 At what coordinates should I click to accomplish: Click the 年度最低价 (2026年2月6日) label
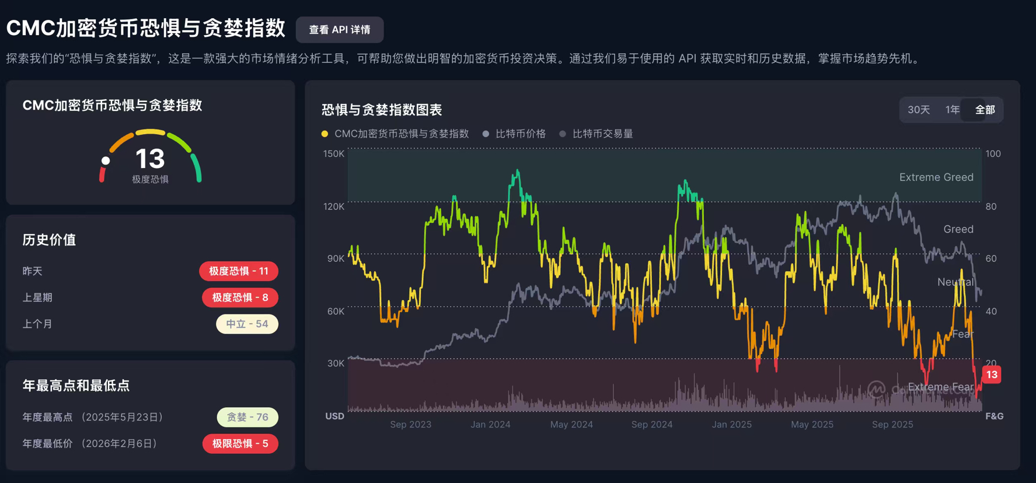coord(90,443)
